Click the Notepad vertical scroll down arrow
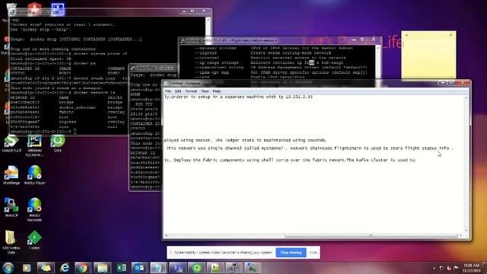The width and height of the screenshot is (487, 274). (x=466, y=230)
